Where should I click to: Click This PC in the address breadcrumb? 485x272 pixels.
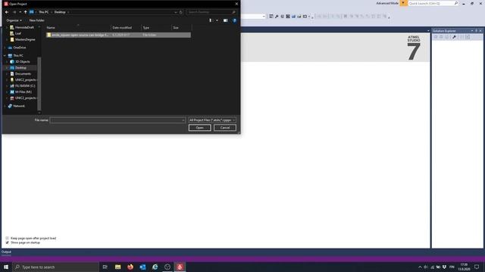pyautogui.click(x=44, y=12)
